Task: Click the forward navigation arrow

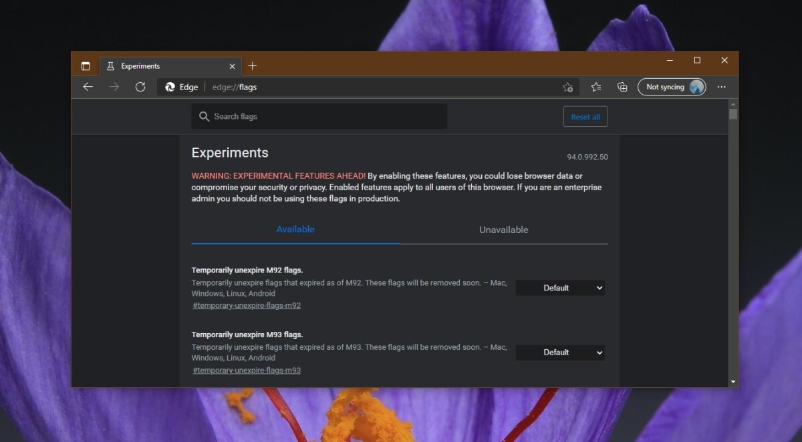Action: [x=114, y=87]
